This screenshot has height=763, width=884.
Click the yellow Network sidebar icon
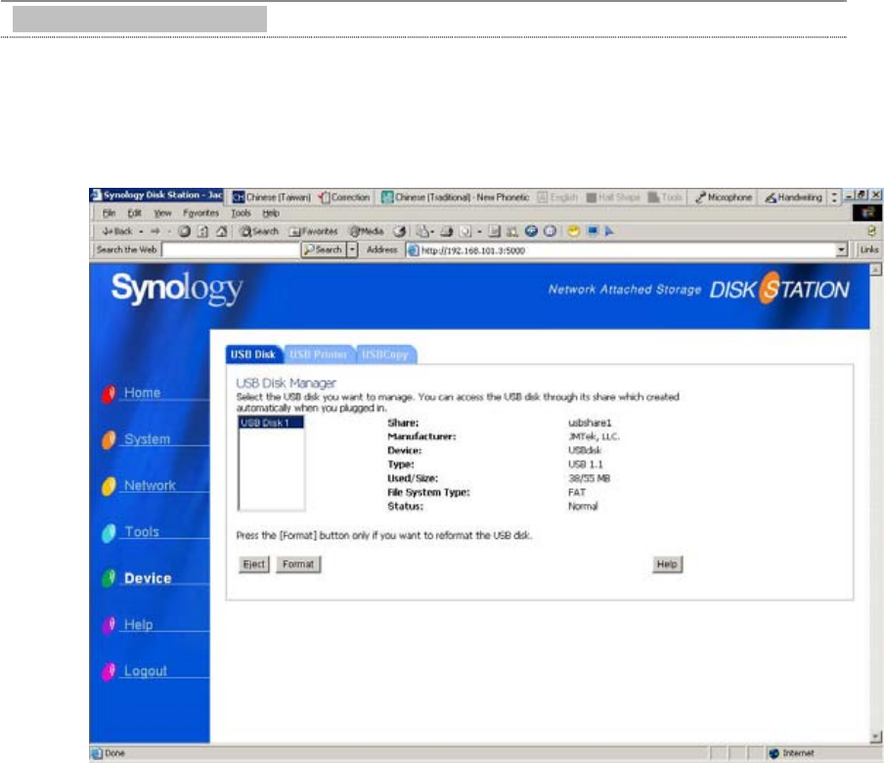(109, 485)
